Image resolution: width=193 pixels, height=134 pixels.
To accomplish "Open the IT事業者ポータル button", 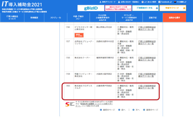I will (145, 8).
